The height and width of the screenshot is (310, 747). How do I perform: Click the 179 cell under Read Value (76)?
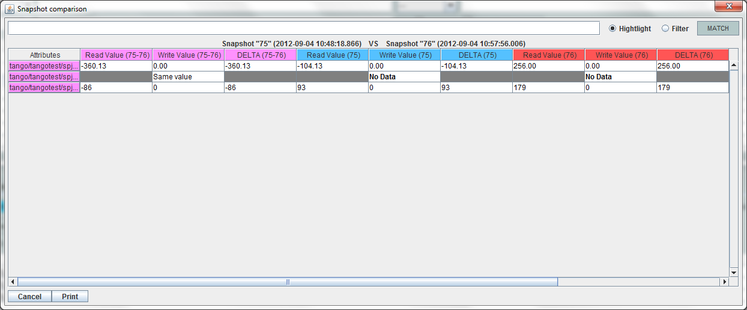click(x=549, y=88)
